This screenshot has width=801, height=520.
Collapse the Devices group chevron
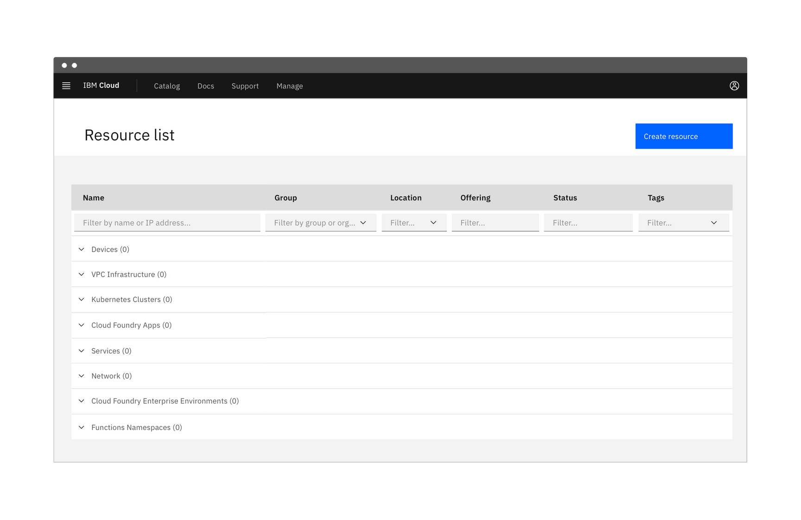click(82, 249)
